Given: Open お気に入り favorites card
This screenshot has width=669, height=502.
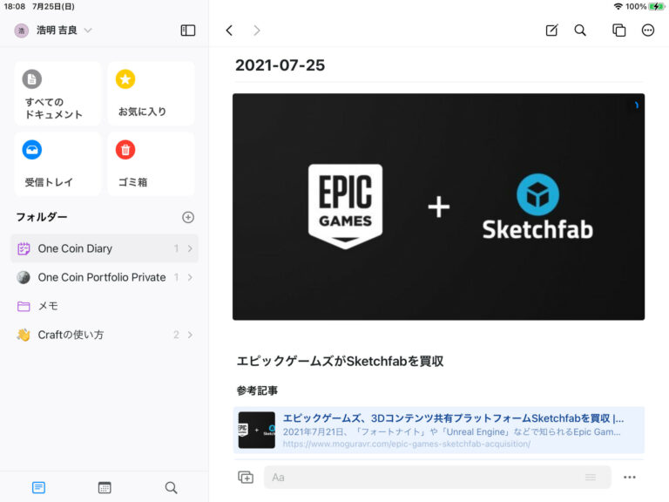Looking at the screenshot, I should (x=151, y=93).
